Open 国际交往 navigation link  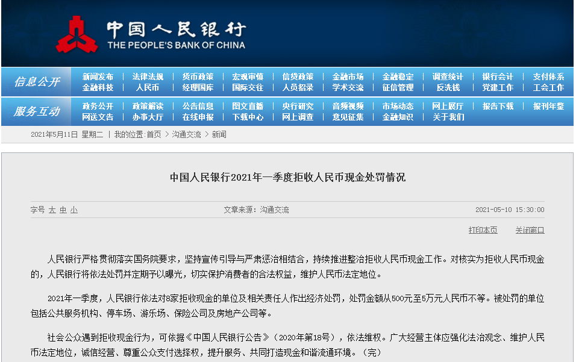(x=248, y=87)
